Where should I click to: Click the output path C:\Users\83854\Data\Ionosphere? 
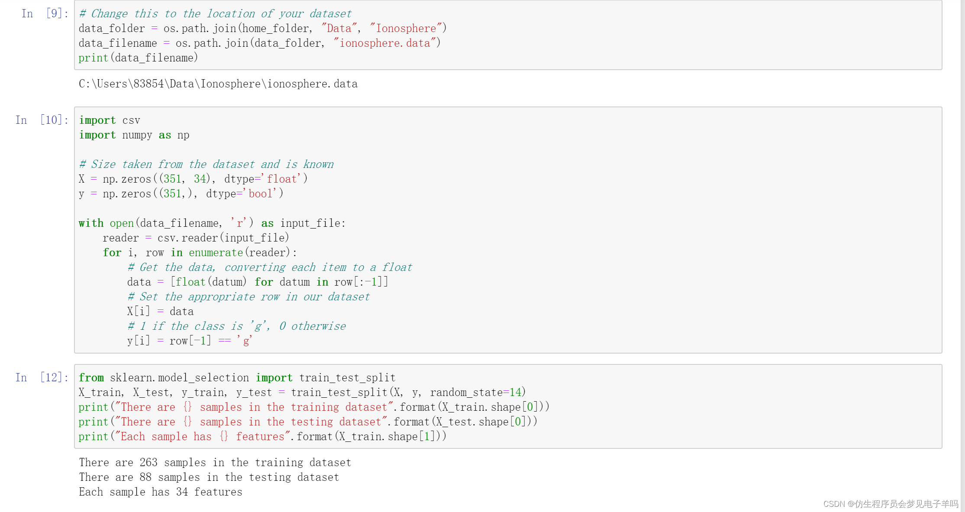point(218,84)
